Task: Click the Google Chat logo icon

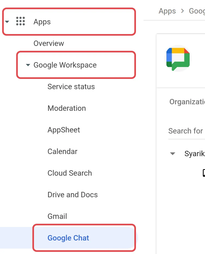Action: tap(178, 59)
